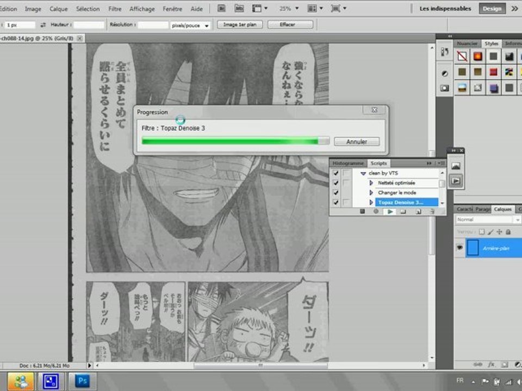Toggle checkbox for Netteté optimisée step

pyautogui.click(x=335, y=183)
